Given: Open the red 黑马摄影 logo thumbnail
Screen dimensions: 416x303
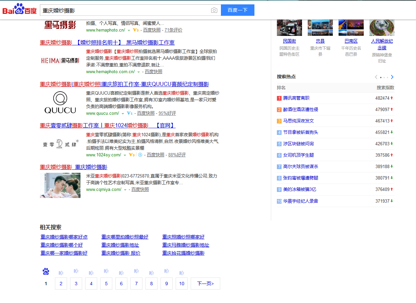Looking at the screenshot, I should pos(60,25).
